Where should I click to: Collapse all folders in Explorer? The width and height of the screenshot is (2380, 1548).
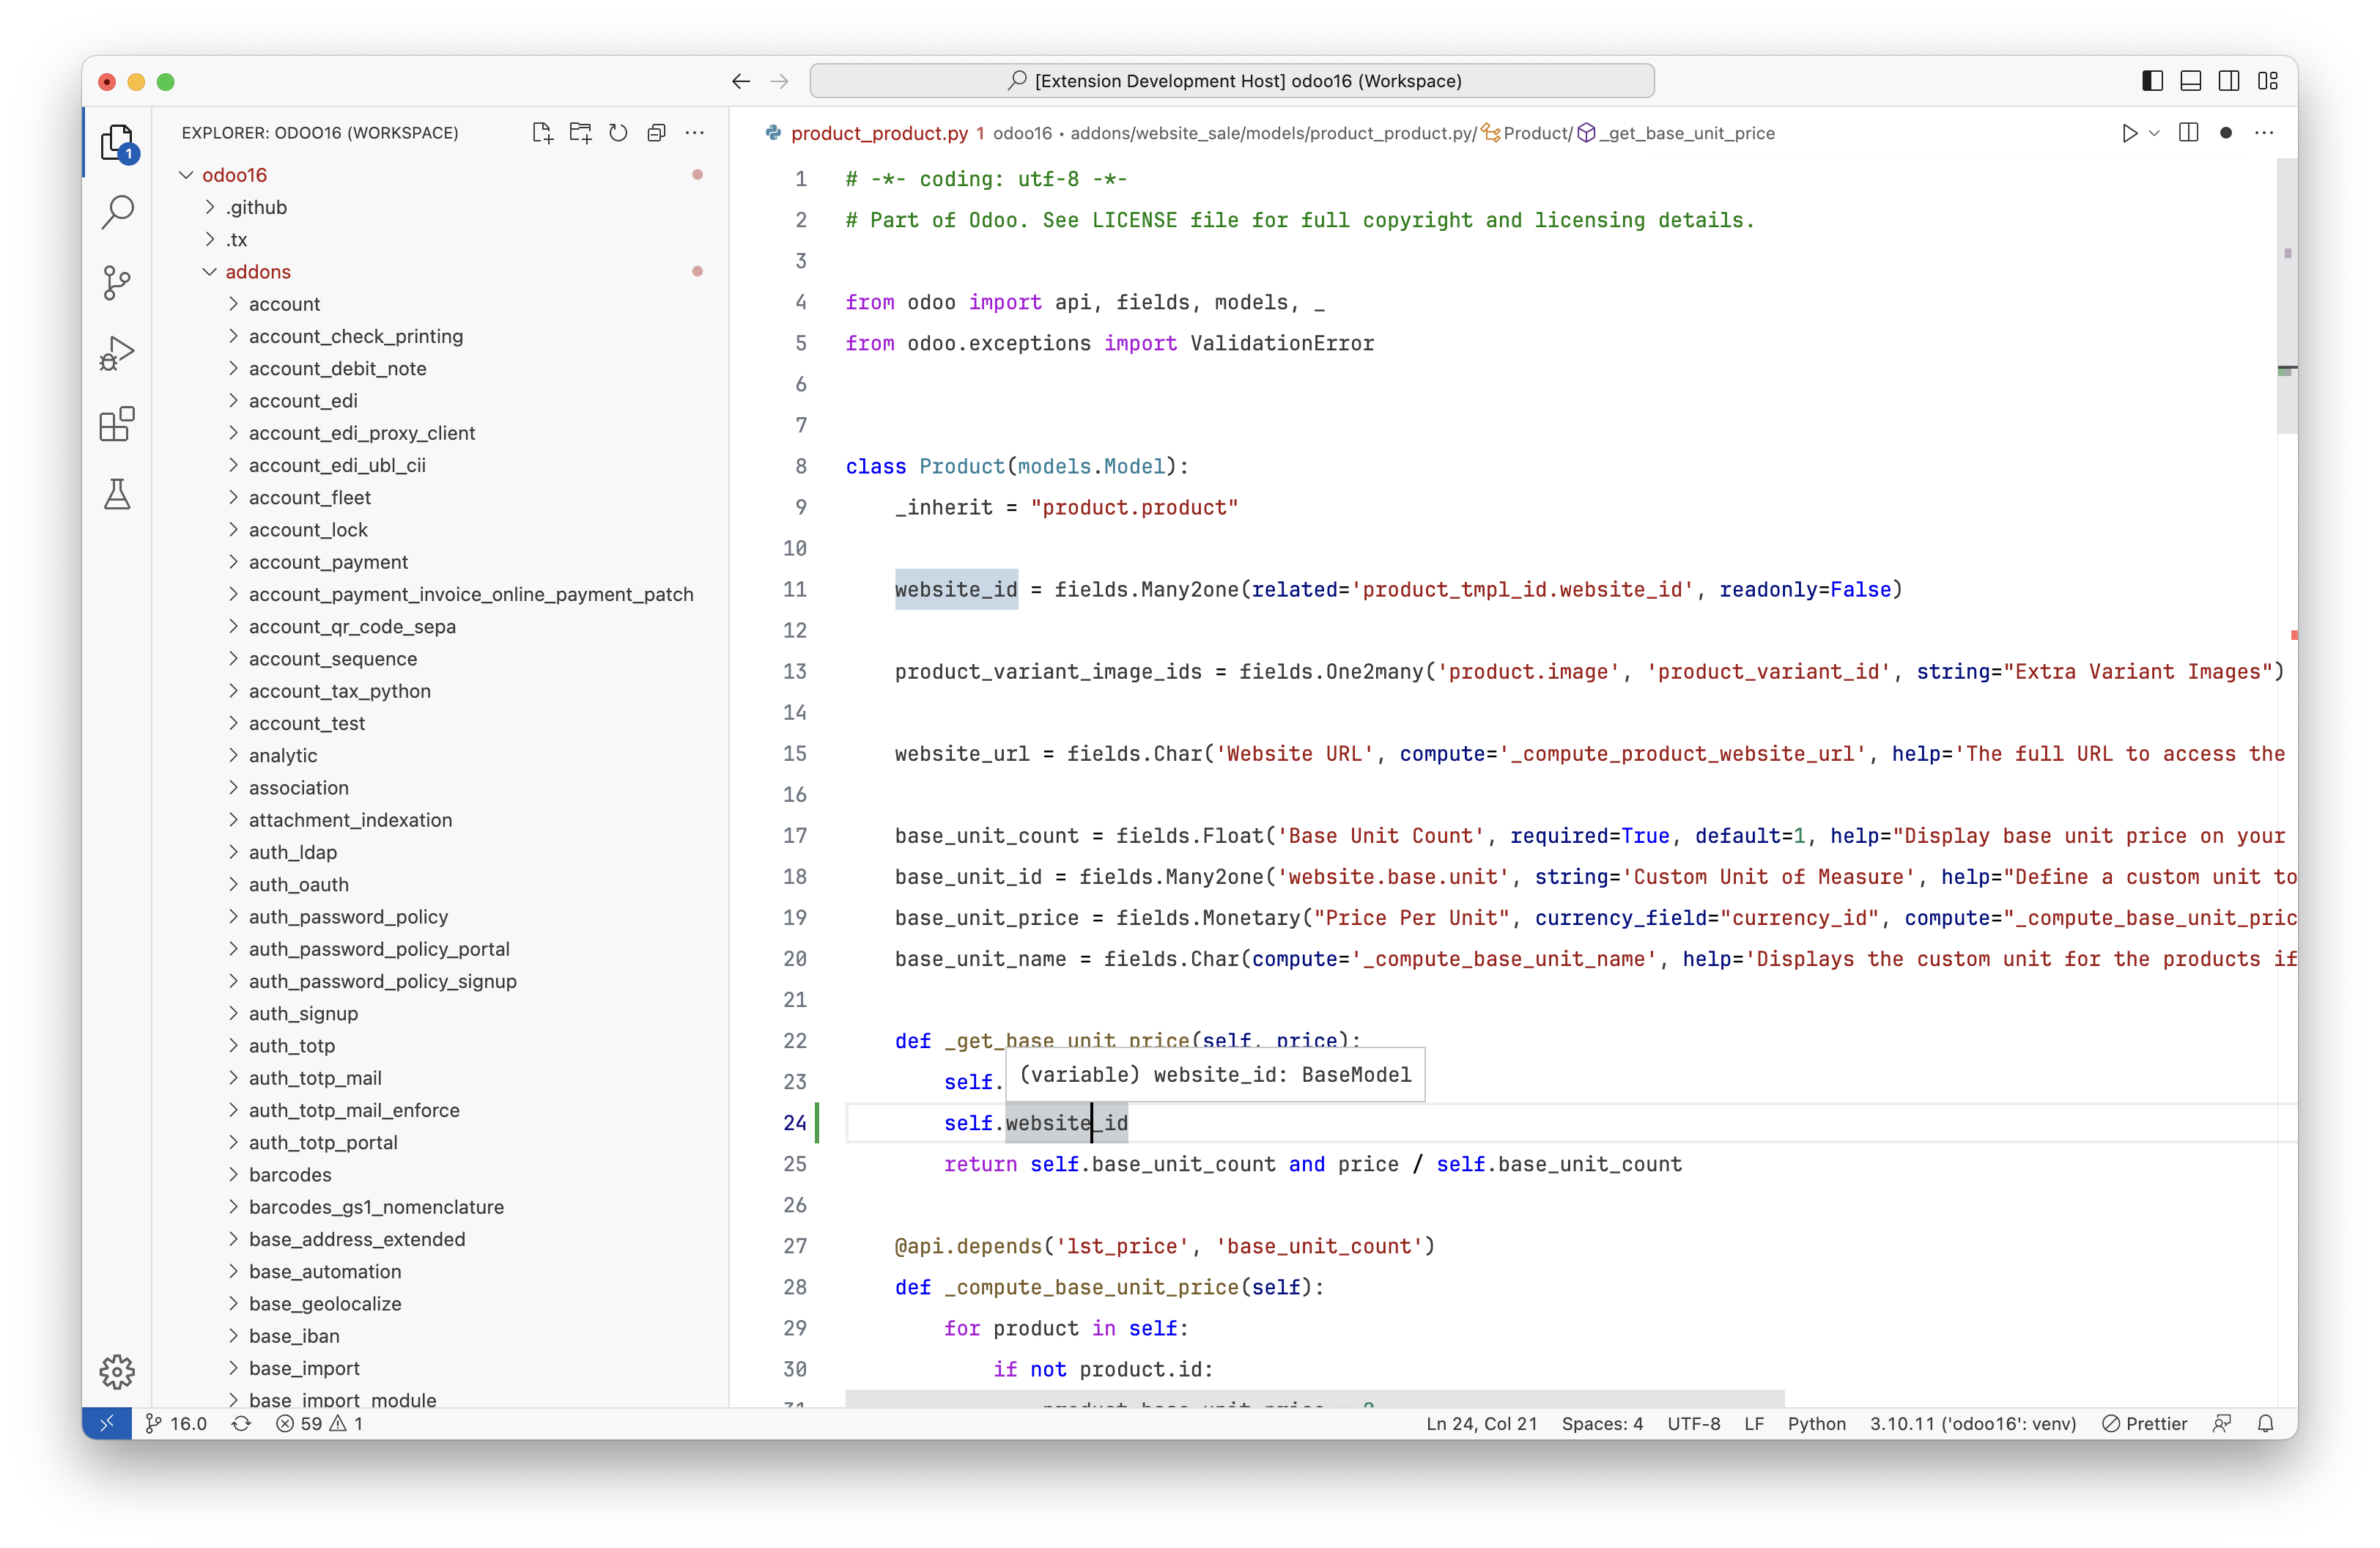pos(656,133)
